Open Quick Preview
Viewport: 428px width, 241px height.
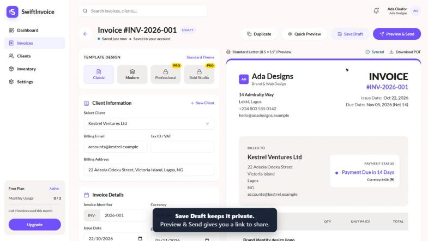[x=304, y=34]
